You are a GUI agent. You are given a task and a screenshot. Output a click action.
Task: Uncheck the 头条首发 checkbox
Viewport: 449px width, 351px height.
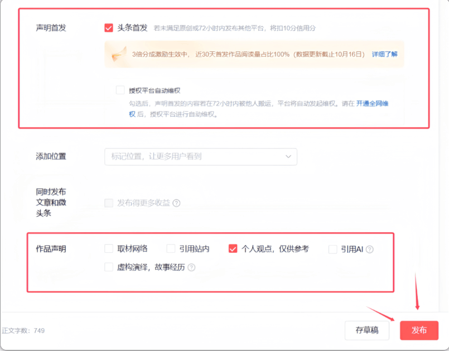(109, 28)
